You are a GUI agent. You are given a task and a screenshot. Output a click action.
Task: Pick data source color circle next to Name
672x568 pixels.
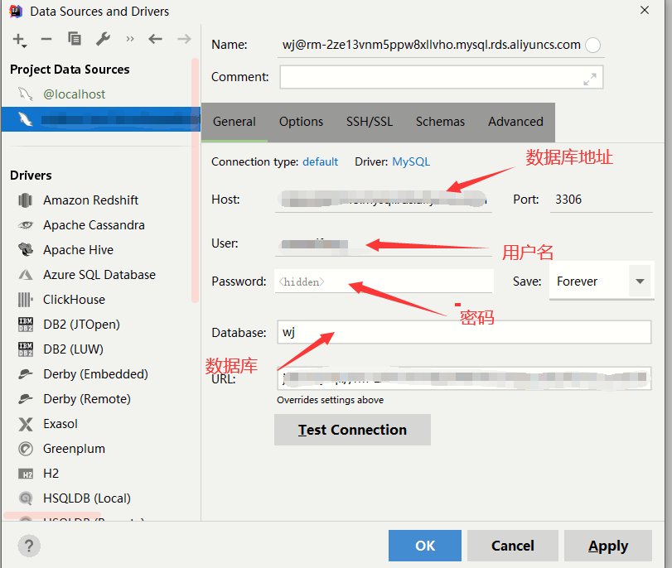pyautogui.click(x=593, y=45)
